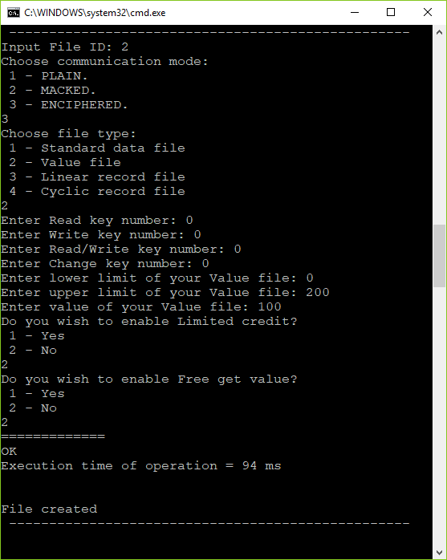
Task: Click the '3 - ENCIPHERED.' option text
Action: pos(68,104)
